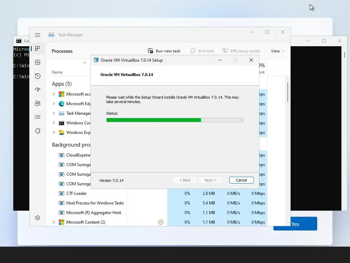Image resolution: width=350 pixels, height=263 pixels.
Task: Minimize the VirtualBox Setup window
Action: point(220,60)
